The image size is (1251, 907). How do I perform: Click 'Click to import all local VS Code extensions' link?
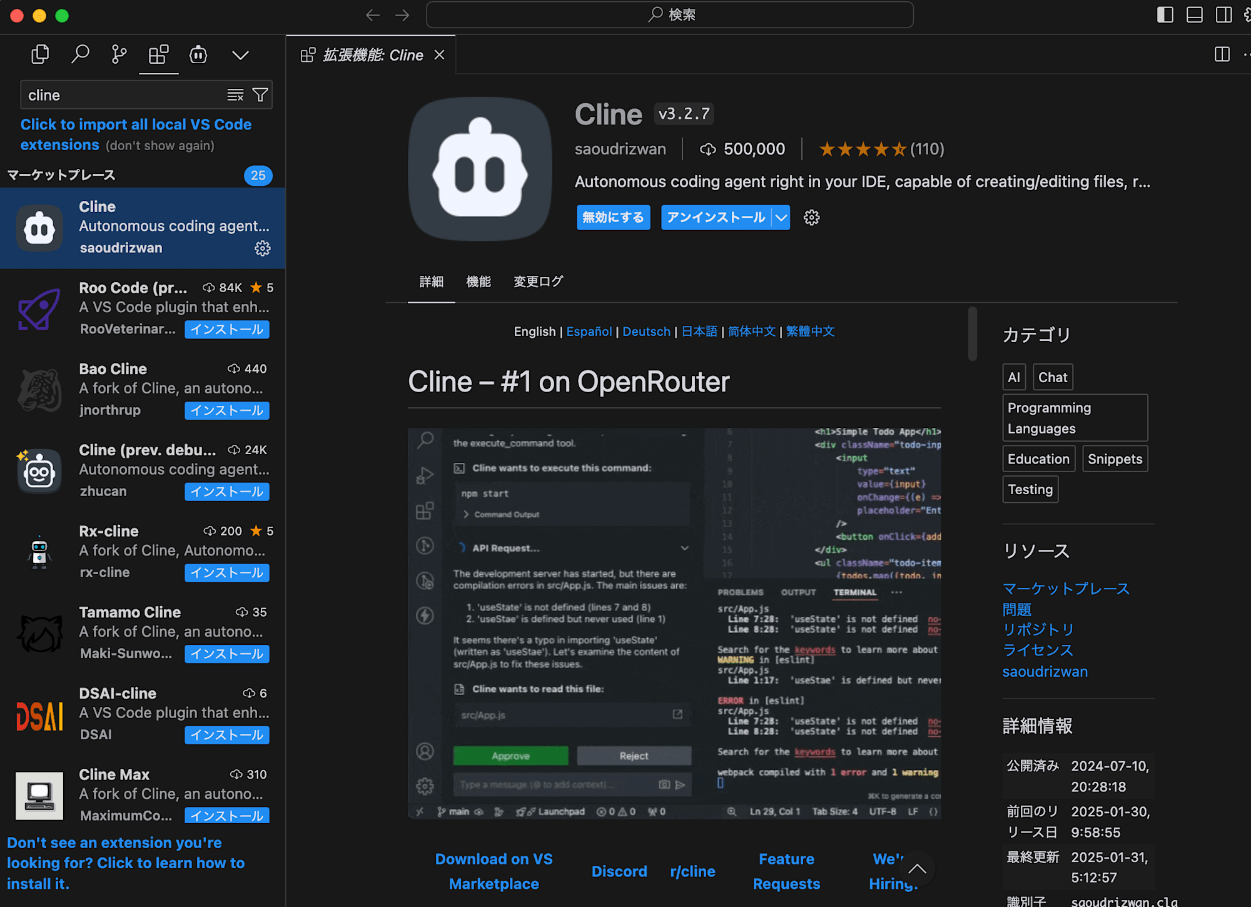(x=136, y=134)
